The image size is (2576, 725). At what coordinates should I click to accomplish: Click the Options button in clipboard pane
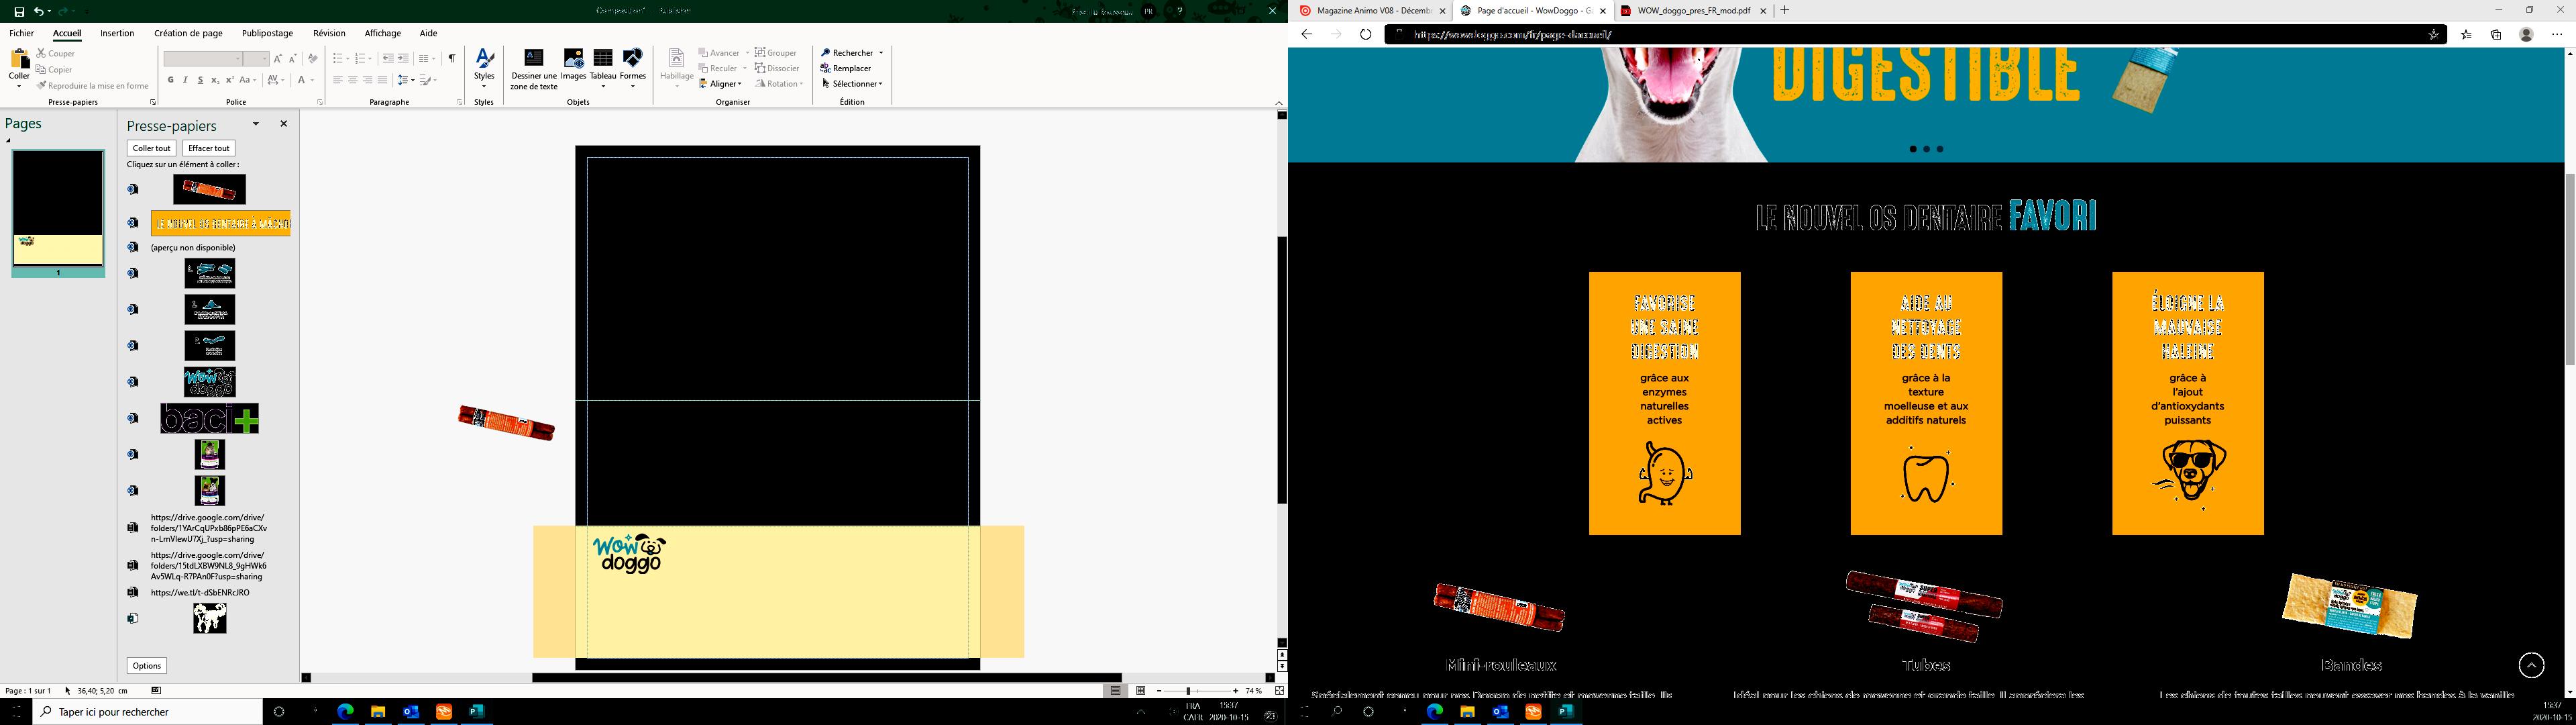(147, 666)
